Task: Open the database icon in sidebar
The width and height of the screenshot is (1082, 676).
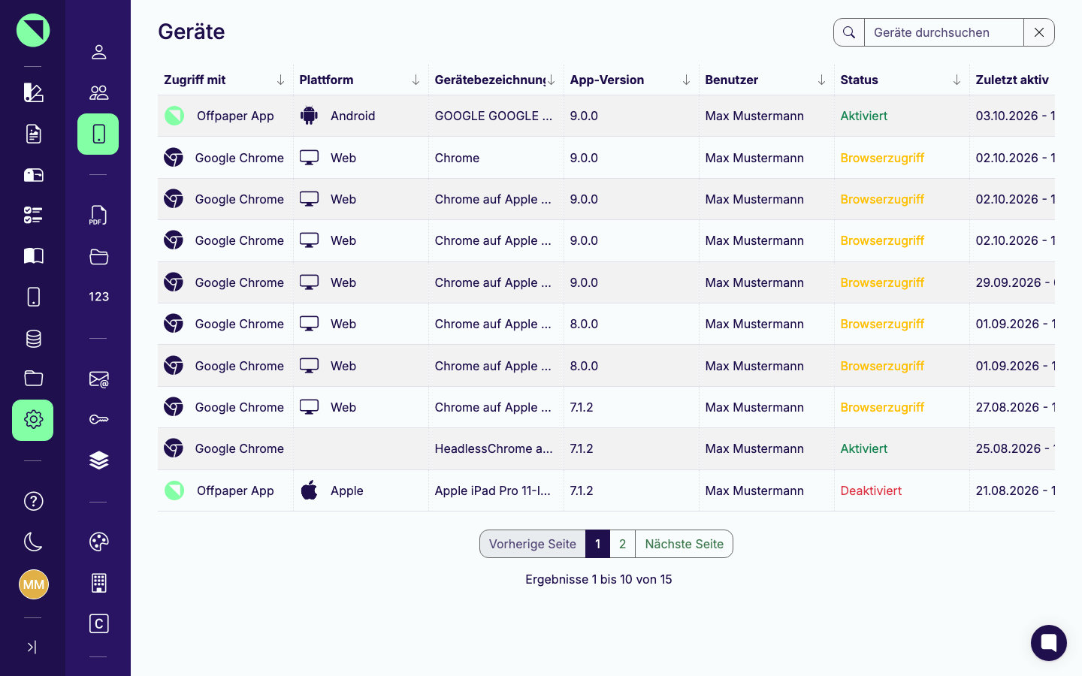Action: click(33, 339)
